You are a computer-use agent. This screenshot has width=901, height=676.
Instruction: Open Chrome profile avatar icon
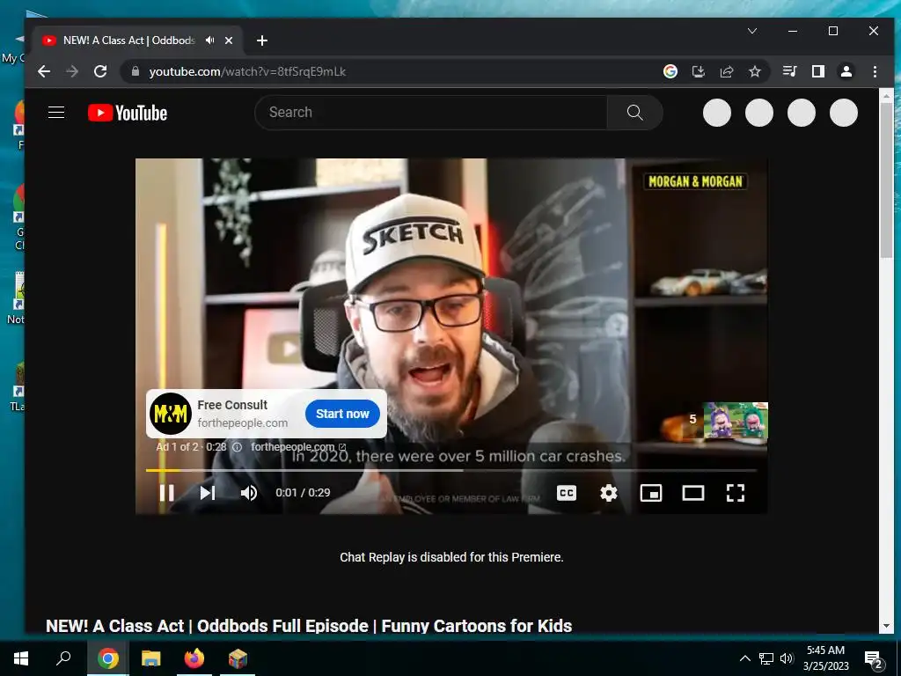tap(846, 71)
